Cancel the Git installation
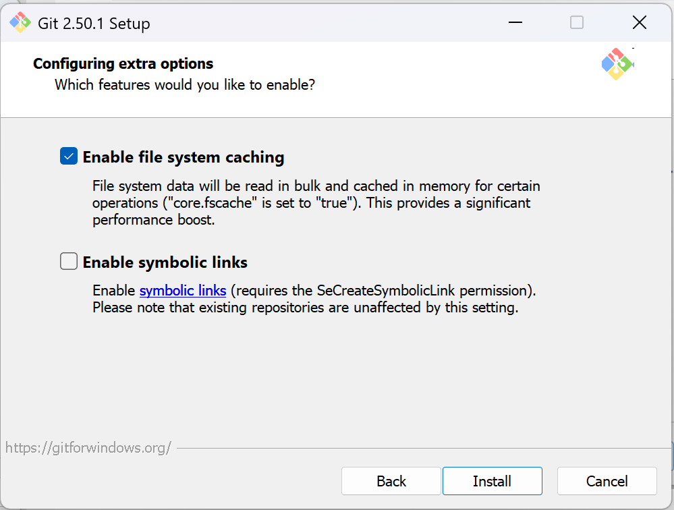 (x=607, y=481)
